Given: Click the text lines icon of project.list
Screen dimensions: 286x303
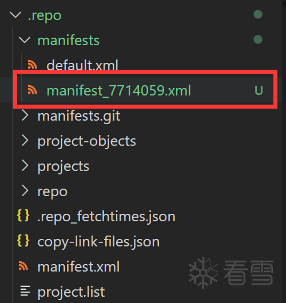Looking at the screenshot, I should coord(26,291).
